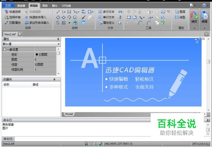Select the freehand polyline tool
Screen dimensions: 212x147
tap(64, 12)
